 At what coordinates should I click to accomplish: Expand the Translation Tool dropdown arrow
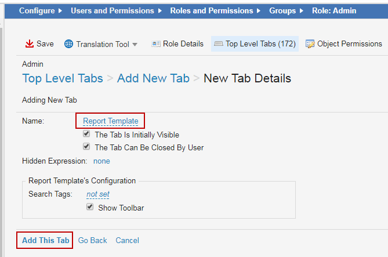point(135,45)
